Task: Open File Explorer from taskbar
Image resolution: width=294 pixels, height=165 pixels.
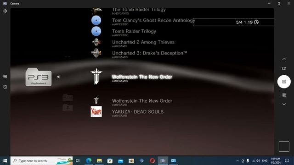Action: 99,161
